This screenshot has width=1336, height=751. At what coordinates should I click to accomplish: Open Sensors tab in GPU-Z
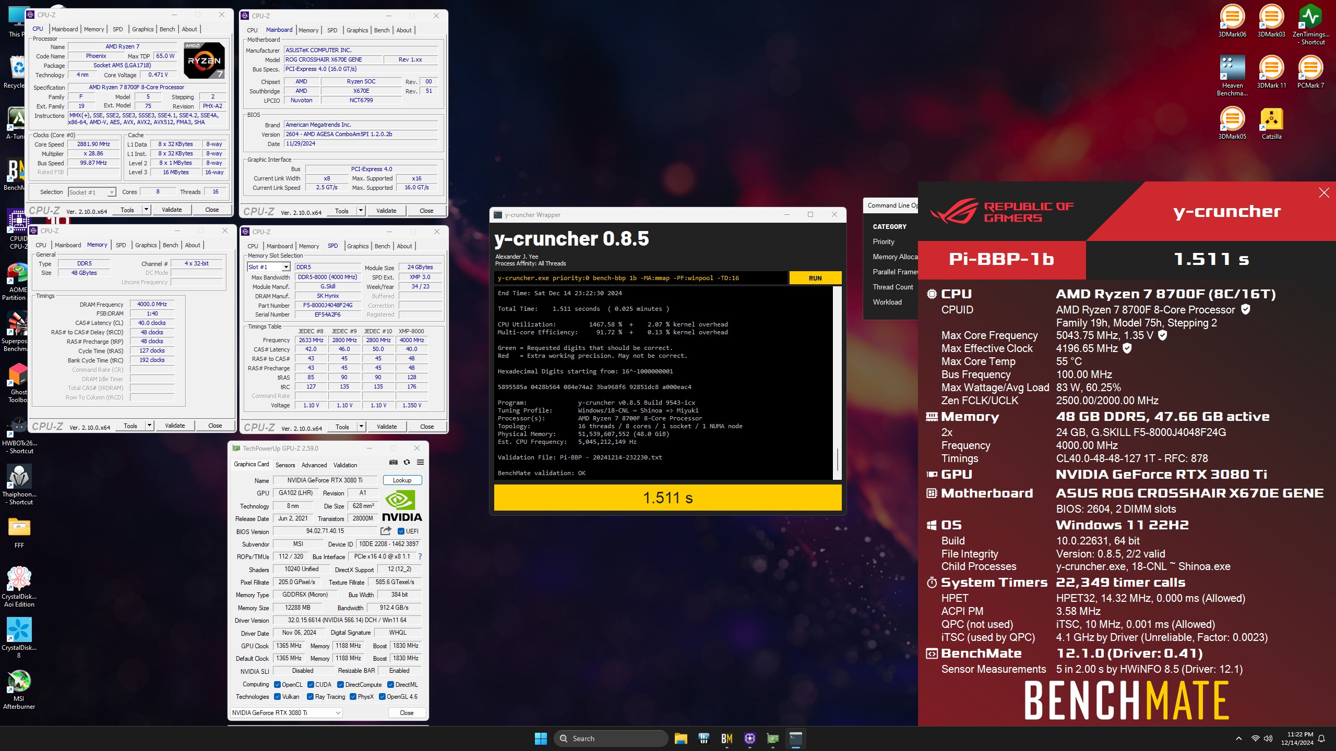click(285, 465)
